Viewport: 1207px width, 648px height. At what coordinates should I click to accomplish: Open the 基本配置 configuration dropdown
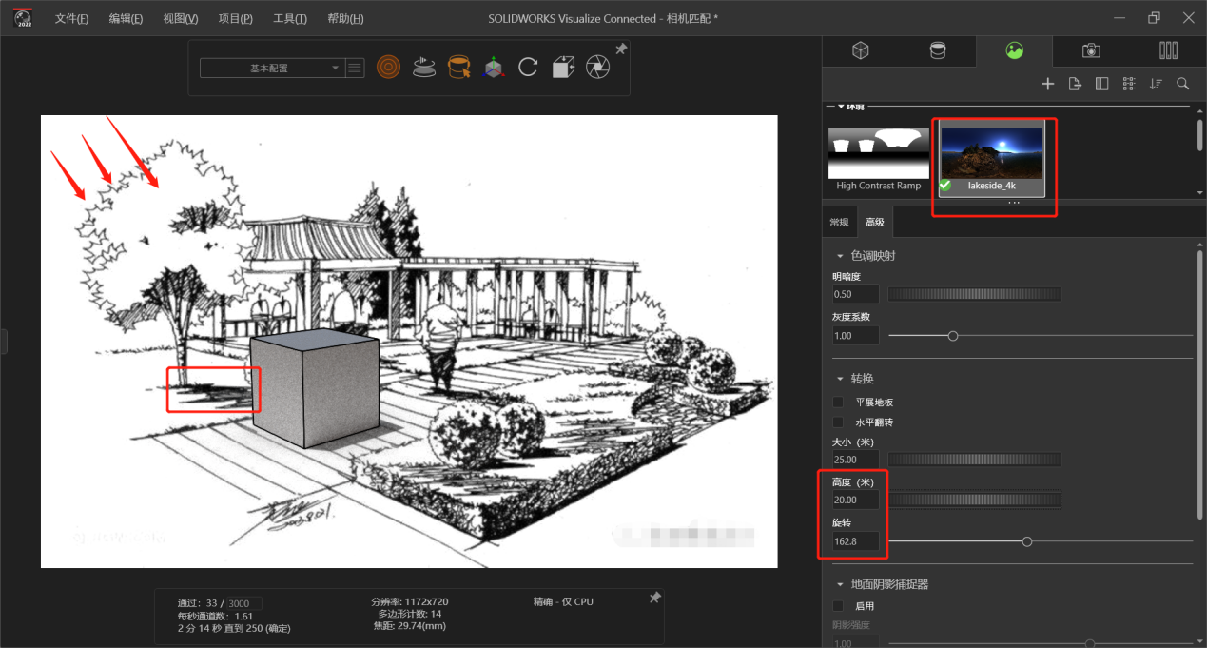tap(271, 69)
